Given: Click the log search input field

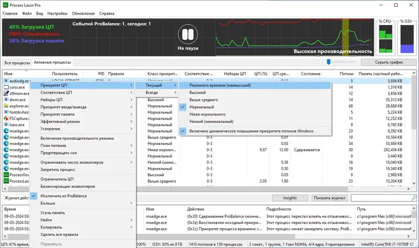Looking at the screenshot, I should [381, 198].
